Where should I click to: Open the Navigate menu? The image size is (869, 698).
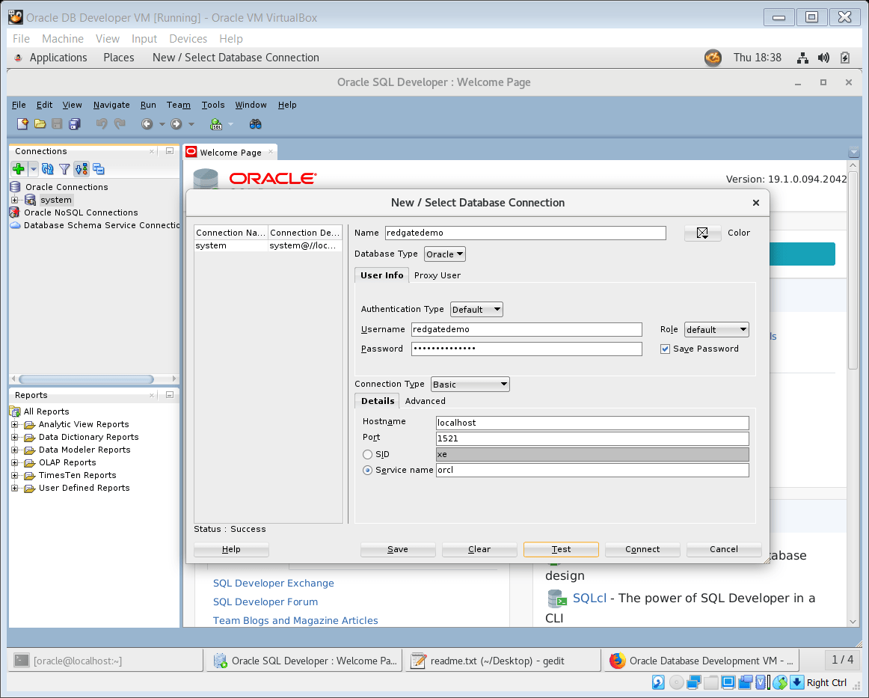click(x=111, y=105)
